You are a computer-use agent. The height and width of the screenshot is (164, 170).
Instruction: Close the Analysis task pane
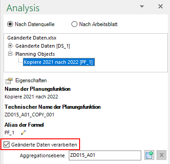[161, 6]
